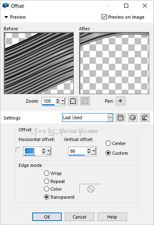Click the Randomize parameters dice icon

point(133,118)
